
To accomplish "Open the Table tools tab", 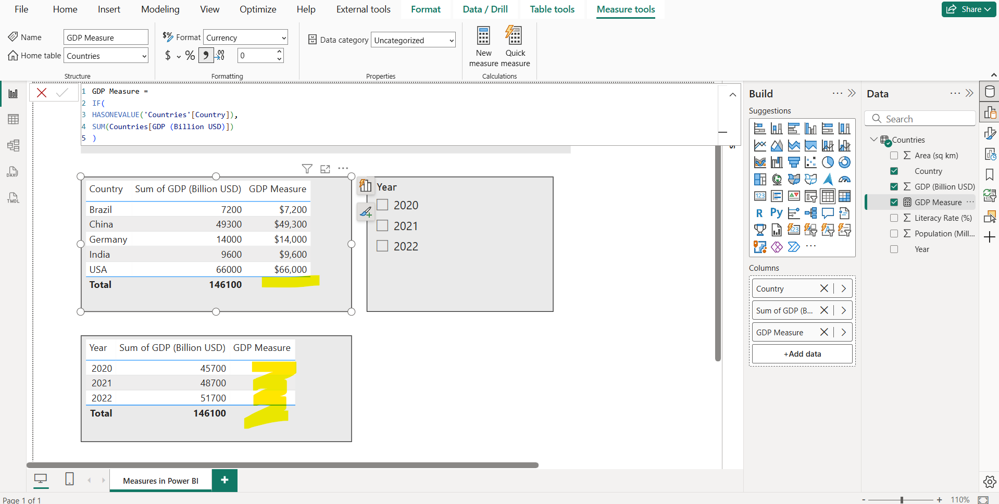I will click(x=552, y=9).
